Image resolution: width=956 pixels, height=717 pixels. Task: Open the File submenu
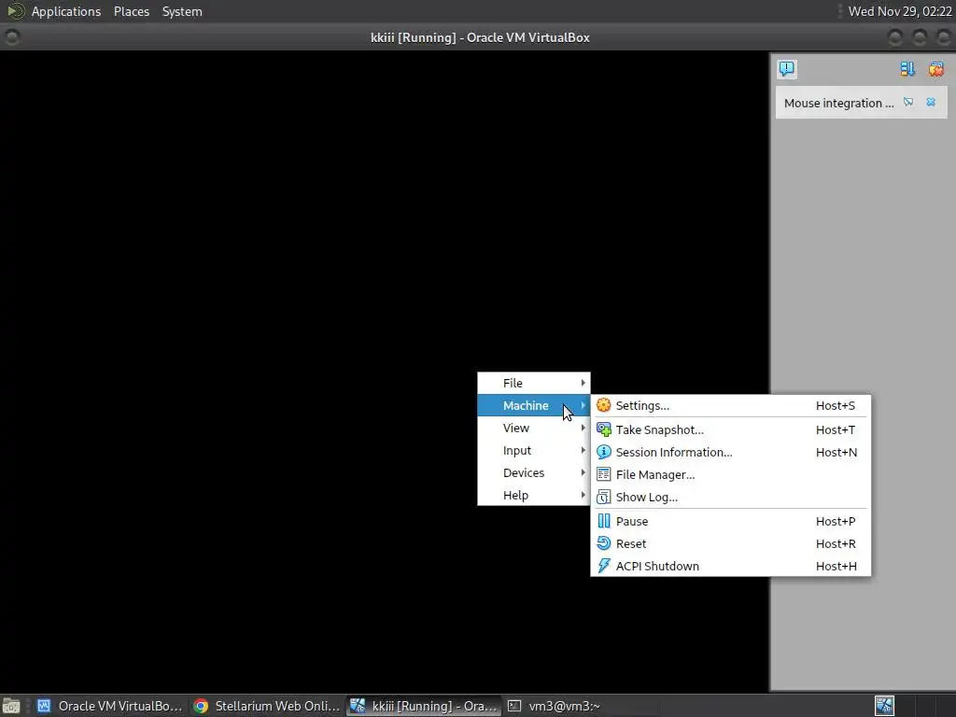(533, 383)
